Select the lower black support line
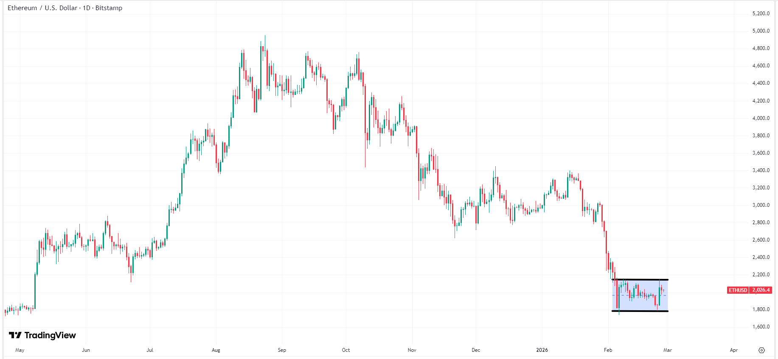This screenshot has width=778, height=359. [x=641, y=311]
